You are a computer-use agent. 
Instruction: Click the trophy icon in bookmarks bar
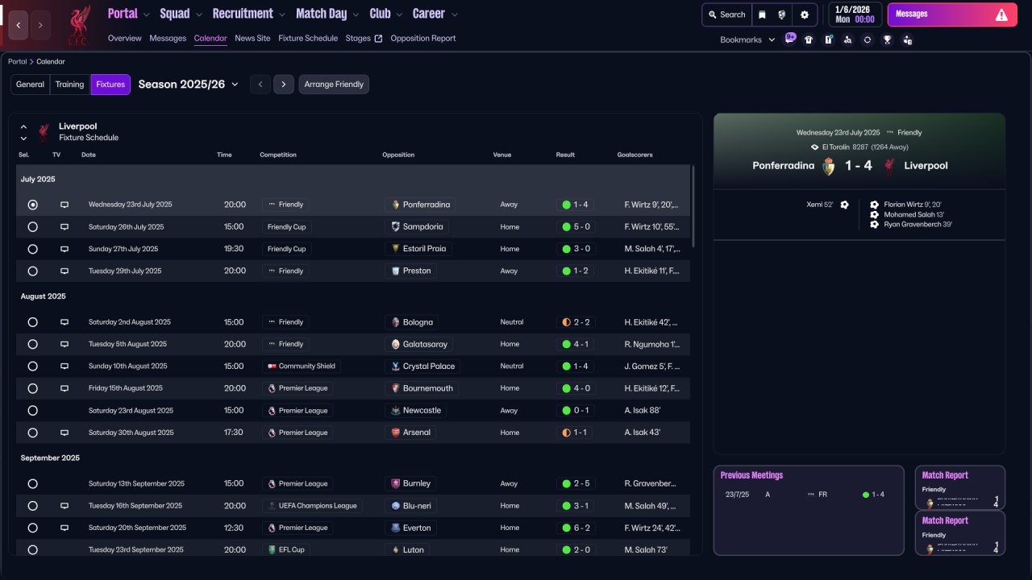click(888, 39)
